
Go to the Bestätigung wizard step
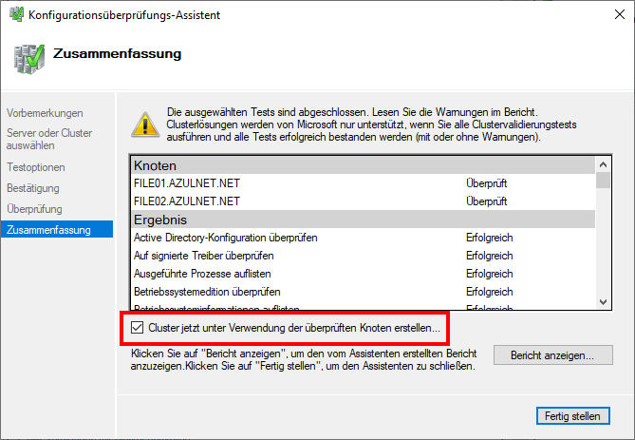pos(32,188)
